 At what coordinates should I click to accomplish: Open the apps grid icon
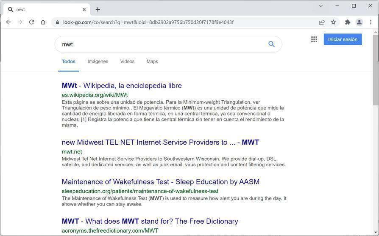click(314, 39)
